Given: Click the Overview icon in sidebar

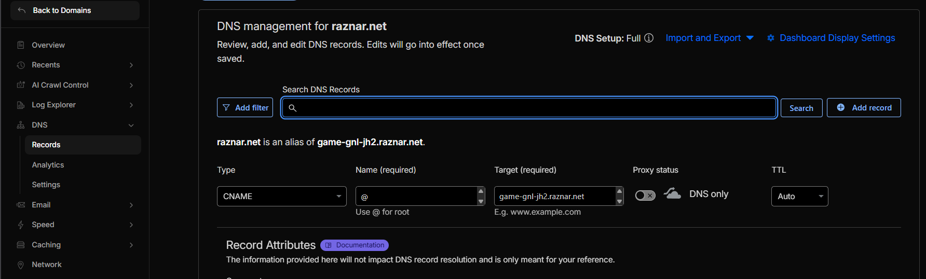Looking at the screenshot, I should click(21, 45).
